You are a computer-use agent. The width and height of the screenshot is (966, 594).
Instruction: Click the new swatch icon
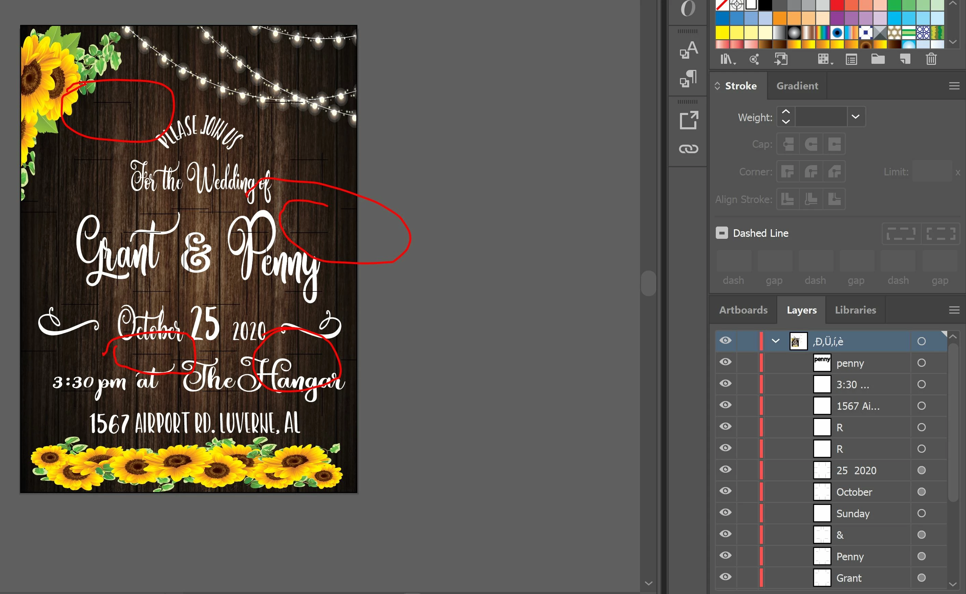pyautogui.click(x=905, y=59)
